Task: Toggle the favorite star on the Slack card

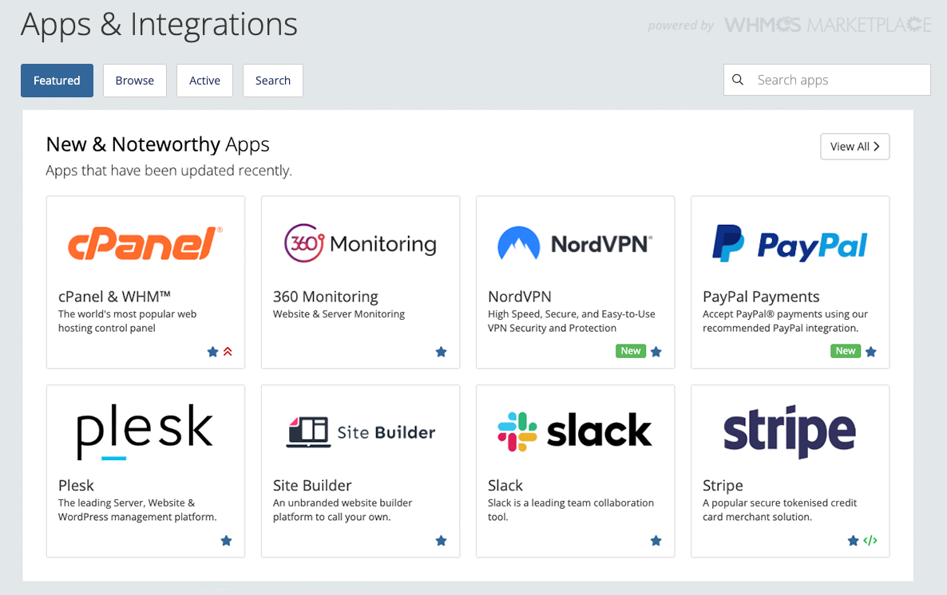Action: point(656,540)
